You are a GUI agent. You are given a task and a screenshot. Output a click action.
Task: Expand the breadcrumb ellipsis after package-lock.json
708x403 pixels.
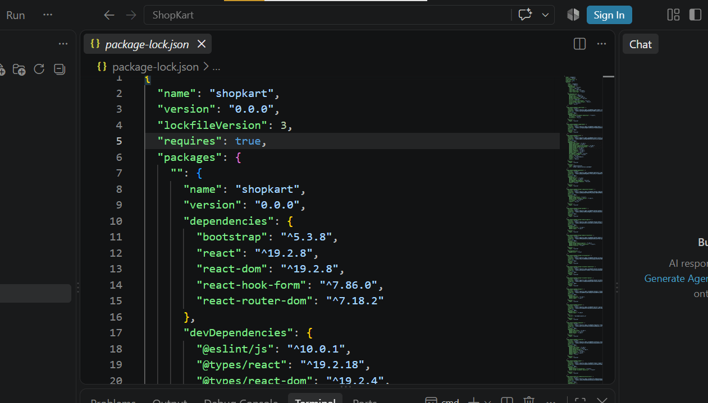(x=216, y=67)
